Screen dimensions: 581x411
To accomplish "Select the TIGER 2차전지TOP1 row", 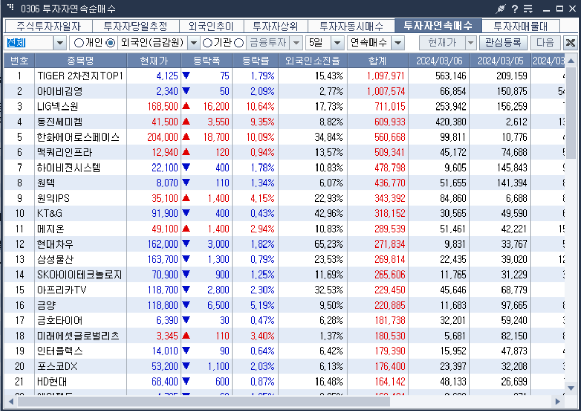I will click(x=284, y=76).
